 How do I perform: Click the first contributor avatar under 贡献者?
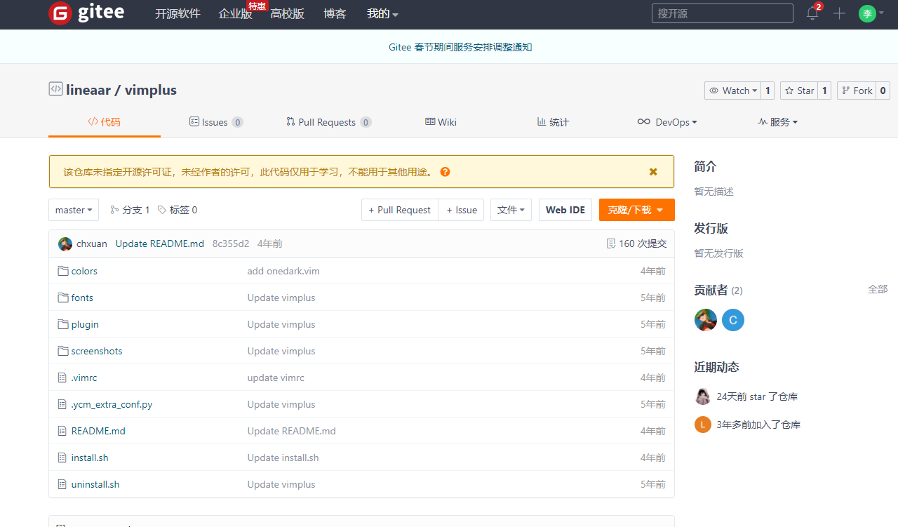705,319
